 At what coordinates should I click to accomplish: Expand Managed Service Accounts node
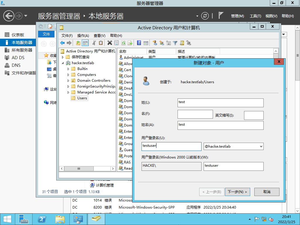click(x=68, y=92)
